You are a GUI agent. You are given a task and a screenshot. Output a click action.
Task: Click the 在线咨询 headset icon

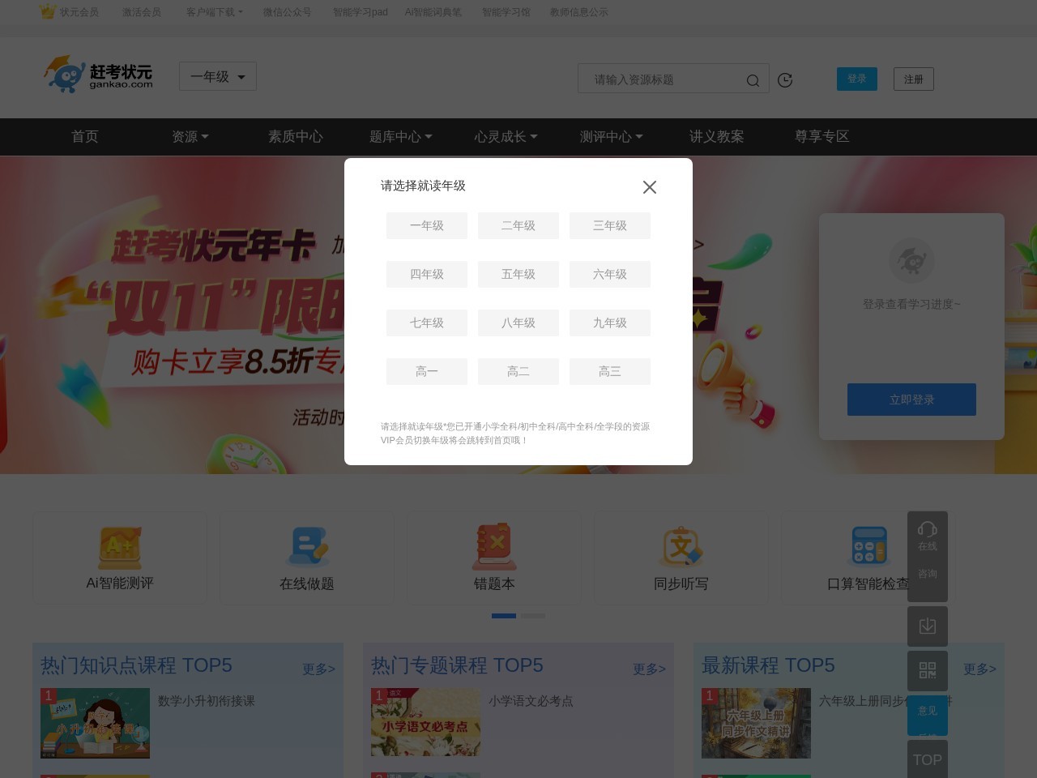tap(928, 529)
